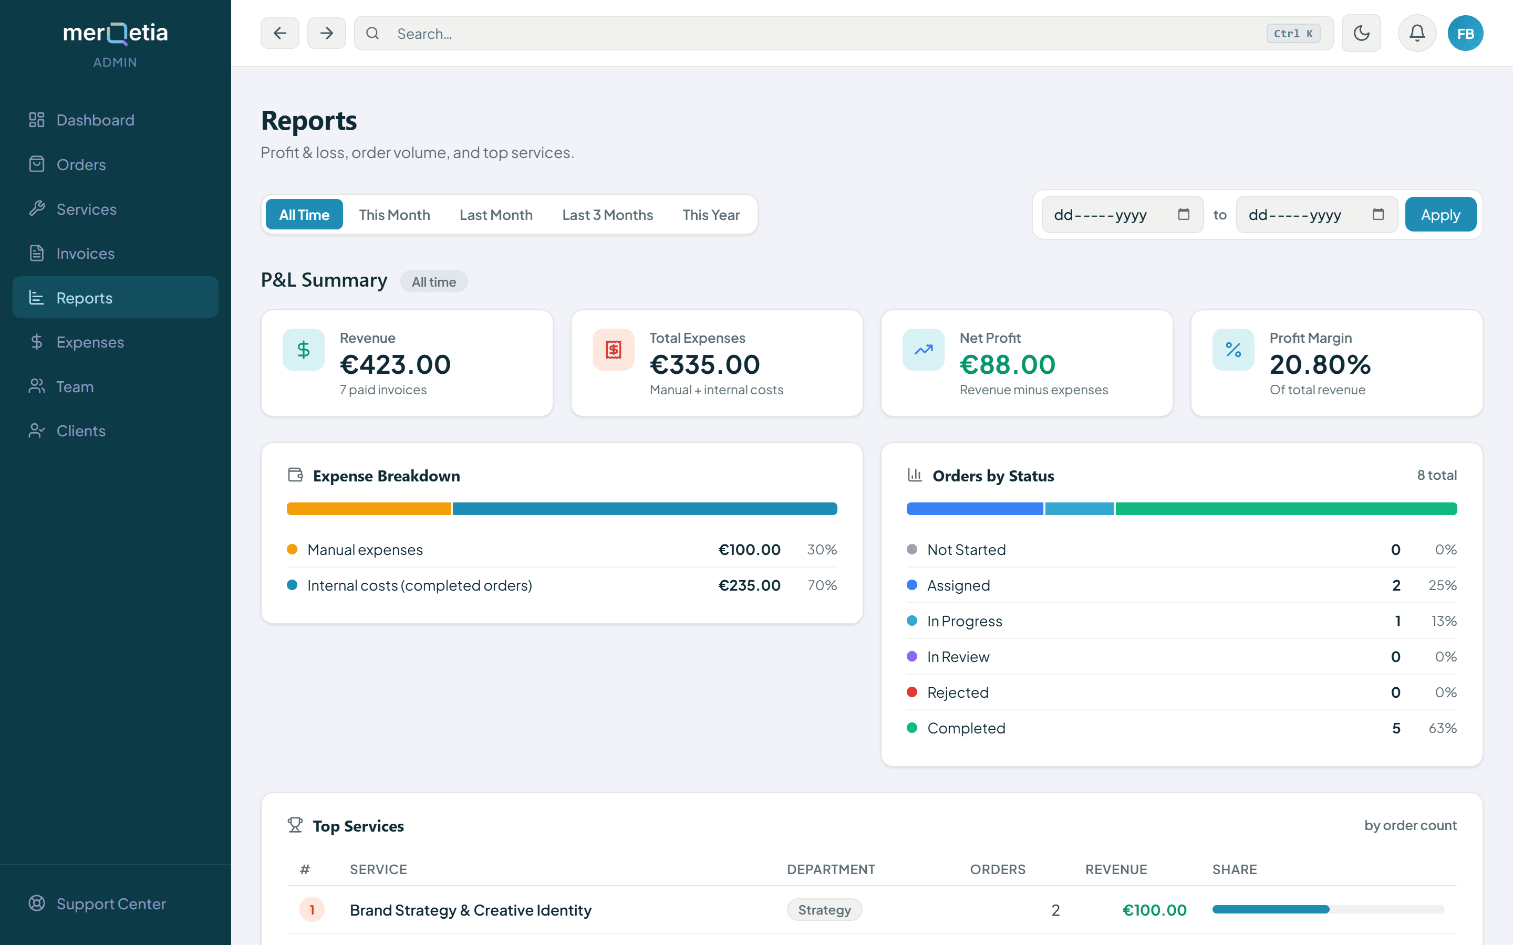
Task: Click the Dashboard grid icon in sidebar
Action: (37, 120)
